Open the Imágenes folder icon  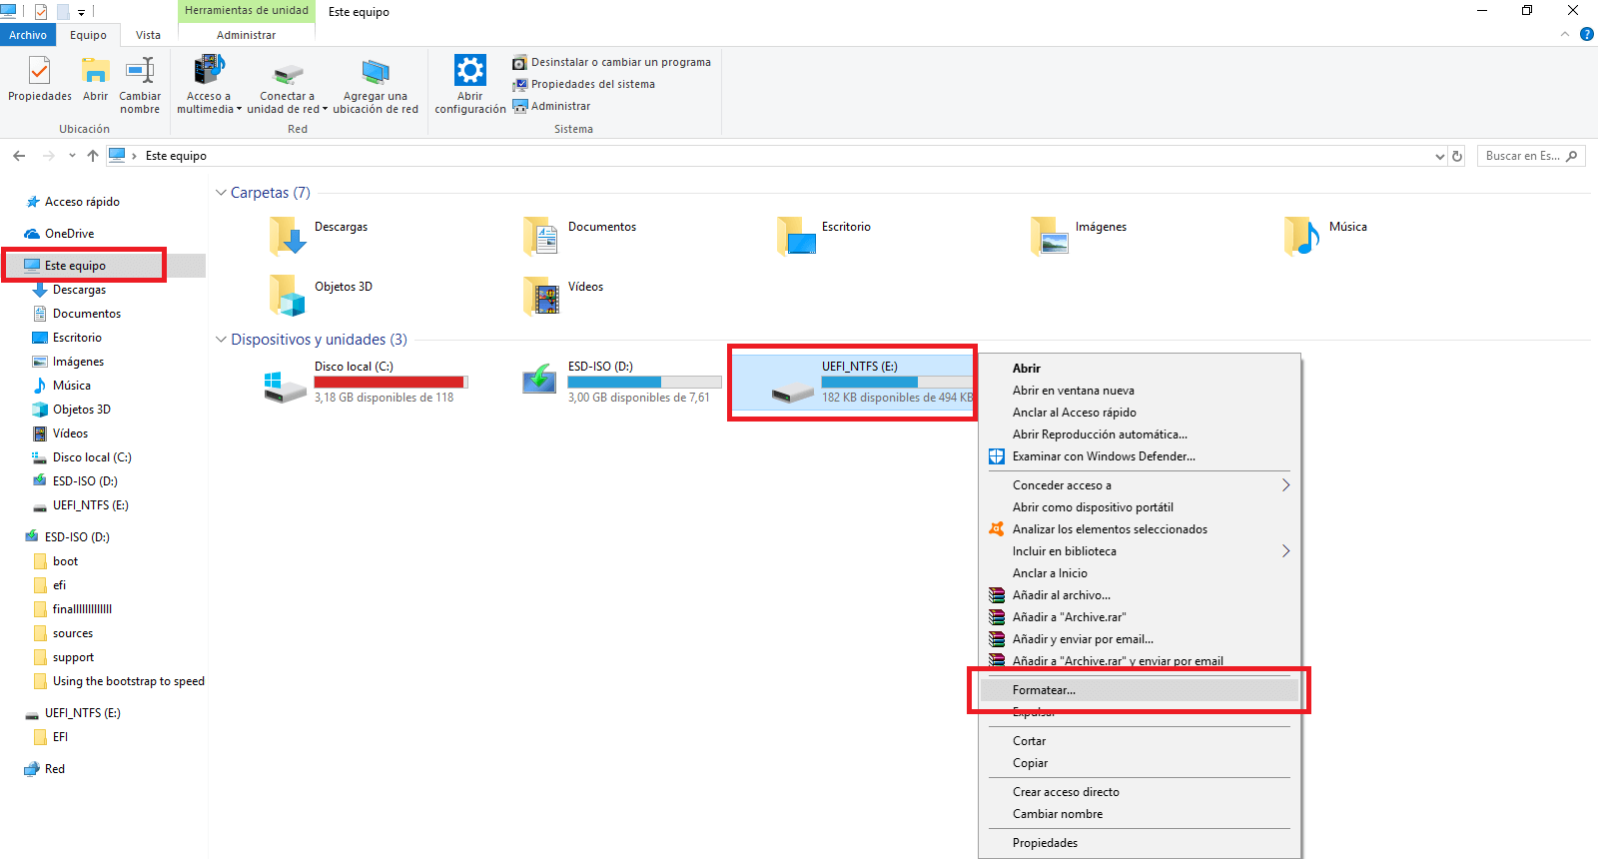[x=1050, y=237]
